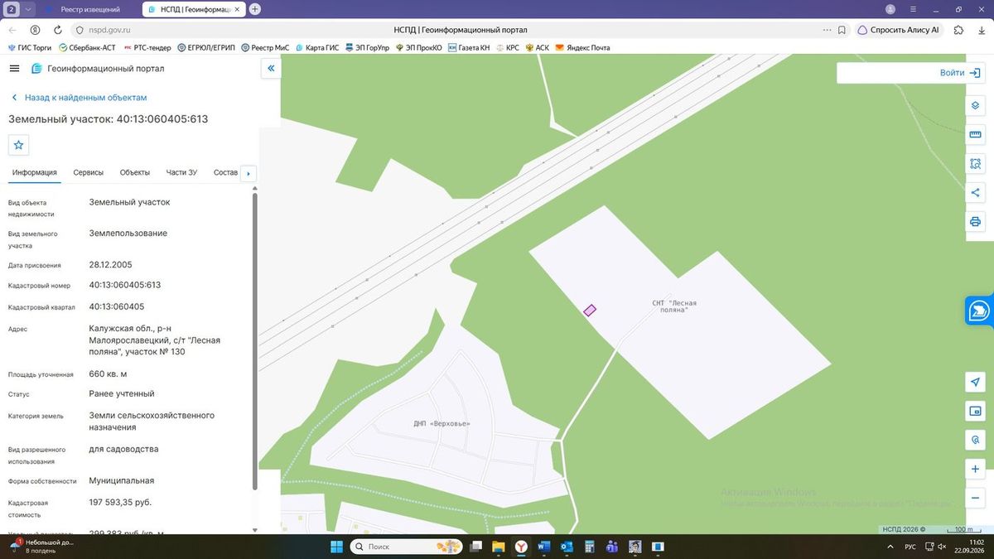
Task: Open the Windows Start menu
Action: coord(337,547)
